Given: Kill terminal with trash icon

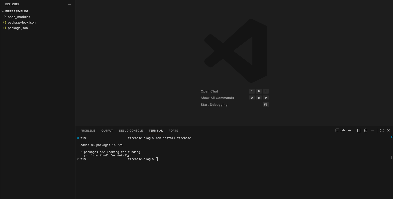Looking at the screenshot, I should click(366, 130).
